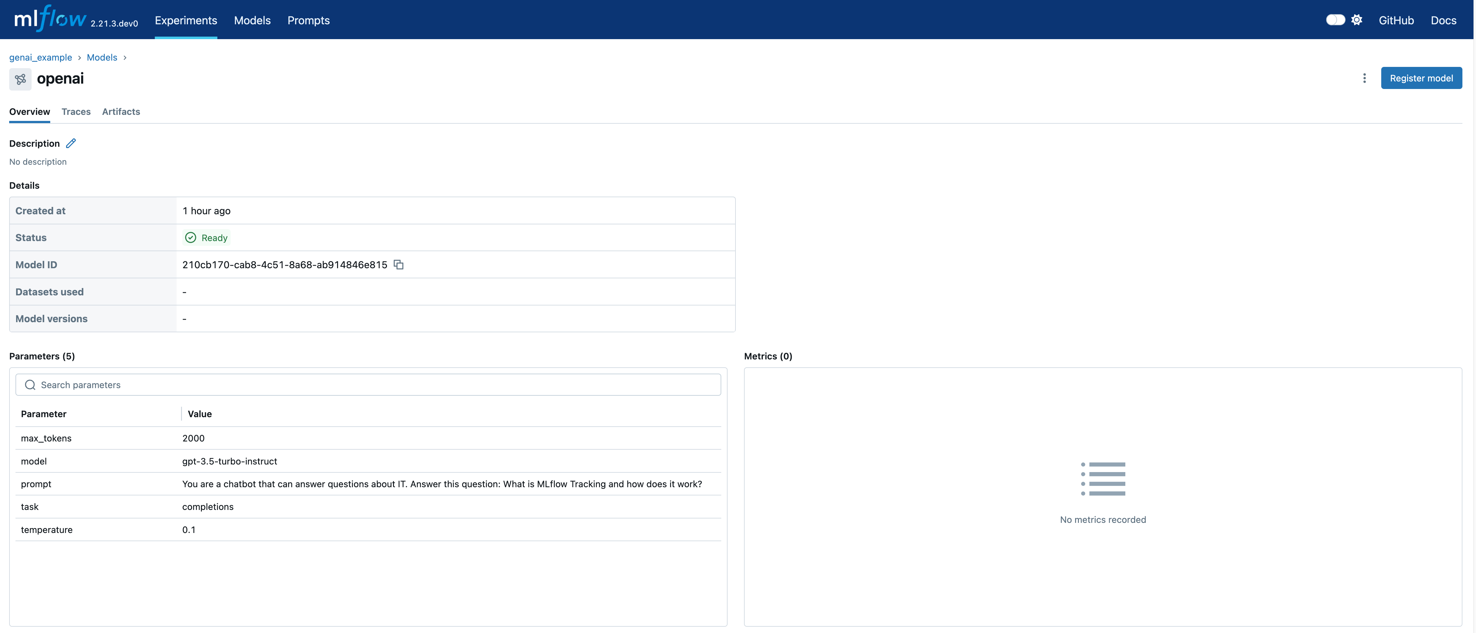Open the Models breadcrumb link

pos(102,57)
